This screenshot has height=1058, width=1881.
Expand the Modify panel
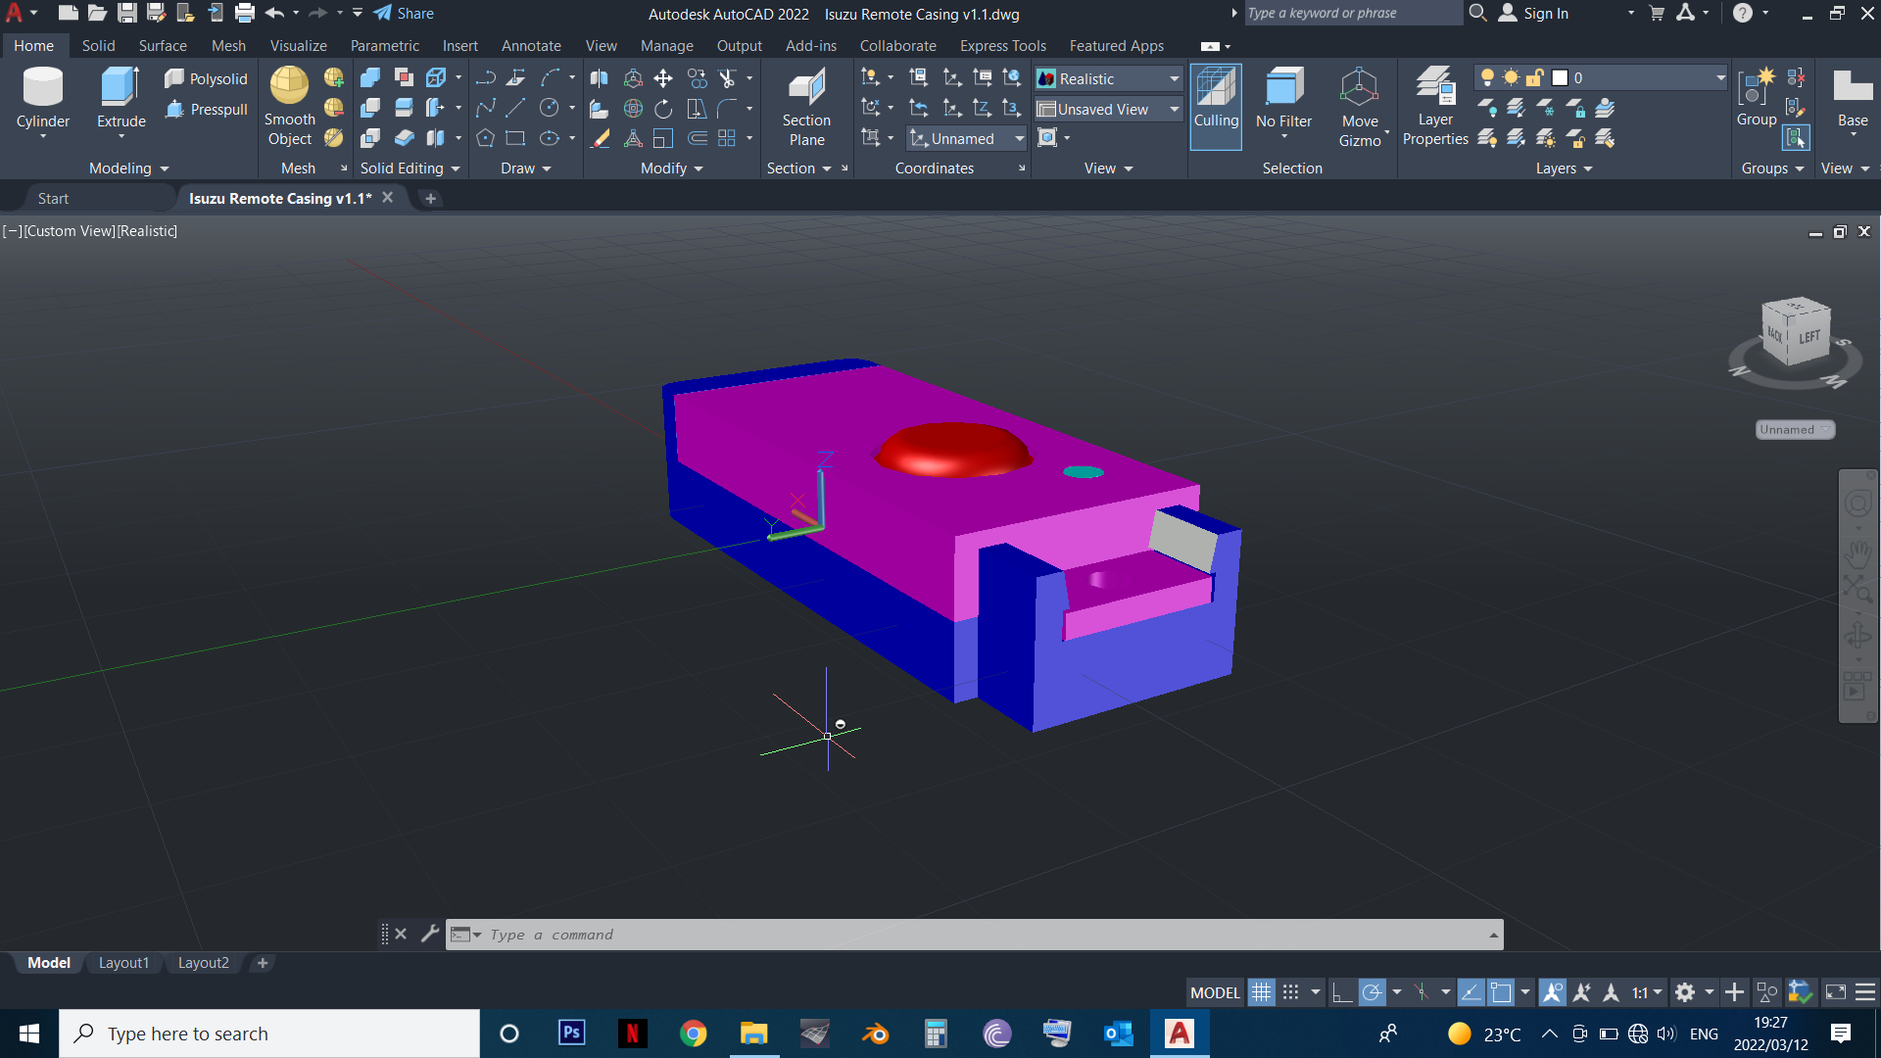[x=672, y=168]
